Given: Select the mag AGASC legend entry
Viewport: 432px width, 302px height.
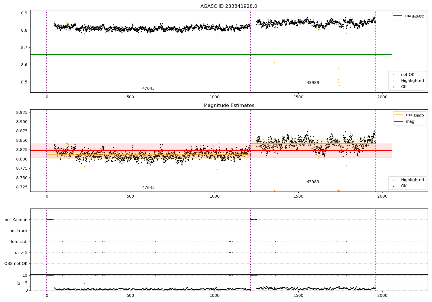Looking at the screenshot, I should pos(409,16).
